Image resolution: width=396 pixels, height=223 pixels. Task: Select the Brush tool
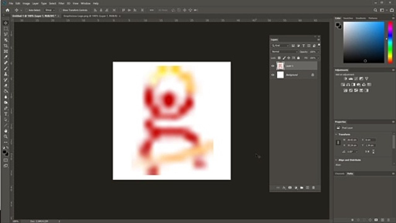[6, 68]
